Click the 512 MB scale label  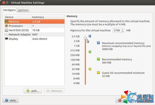[x=75, y=50]
